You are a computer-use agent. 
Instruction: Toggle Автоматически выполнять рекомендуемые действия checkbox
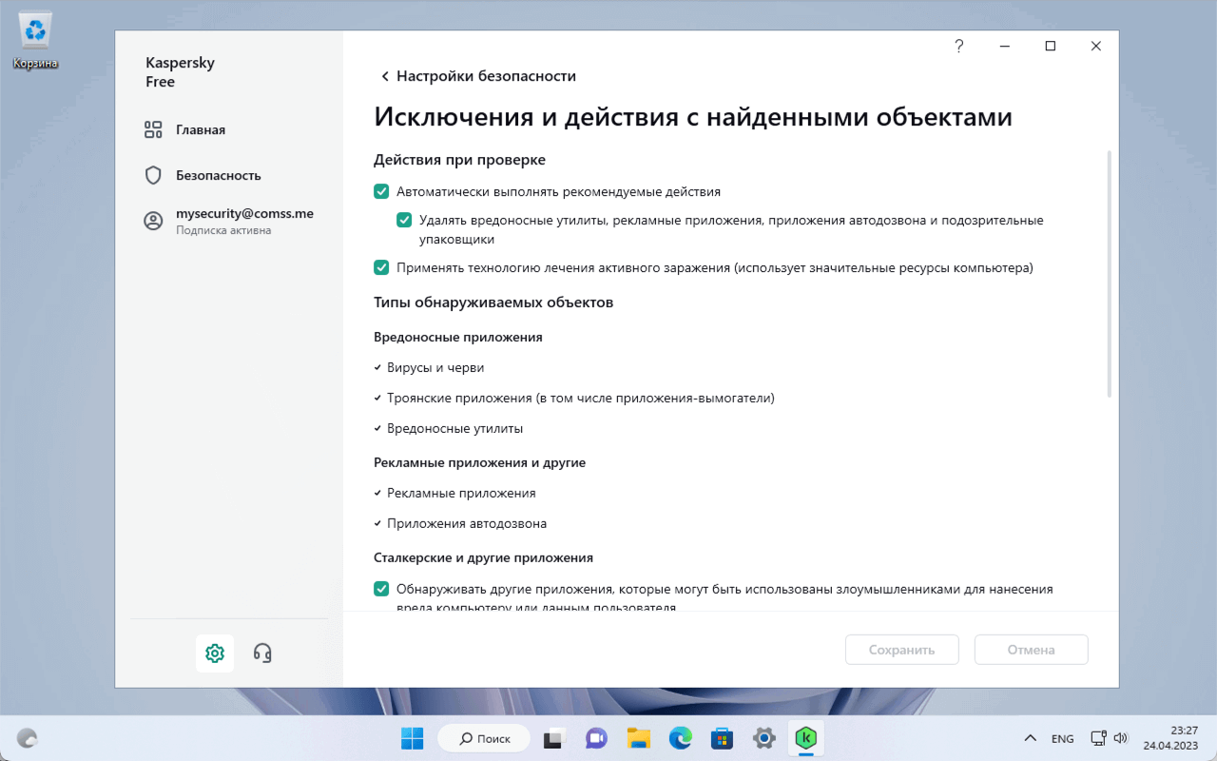pos(381,191)
